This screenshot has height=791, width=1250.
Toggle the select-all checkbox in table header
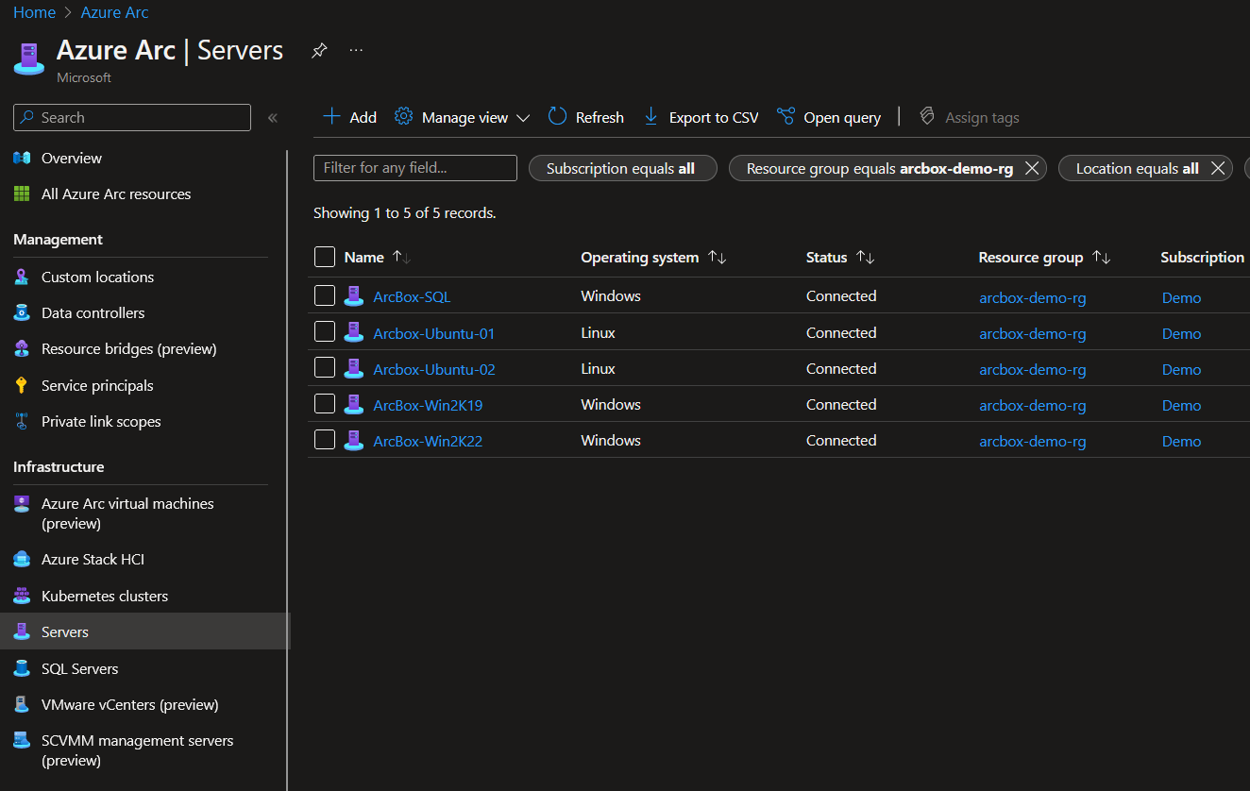coord(325,257)
